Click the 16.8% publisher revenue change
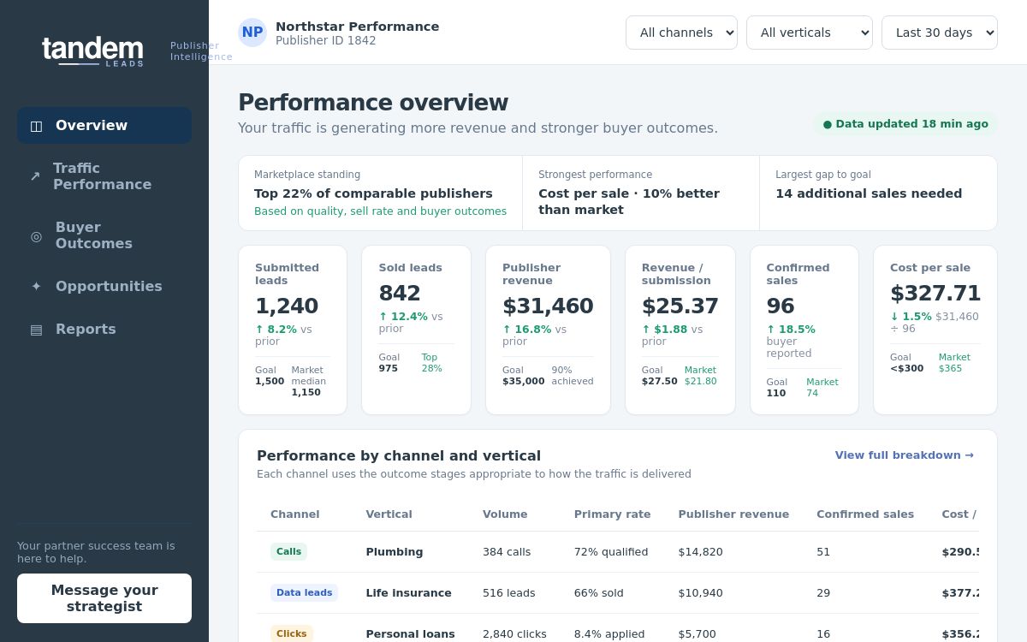The height and width of the screenshot is (642, 1027). point(527,330)
